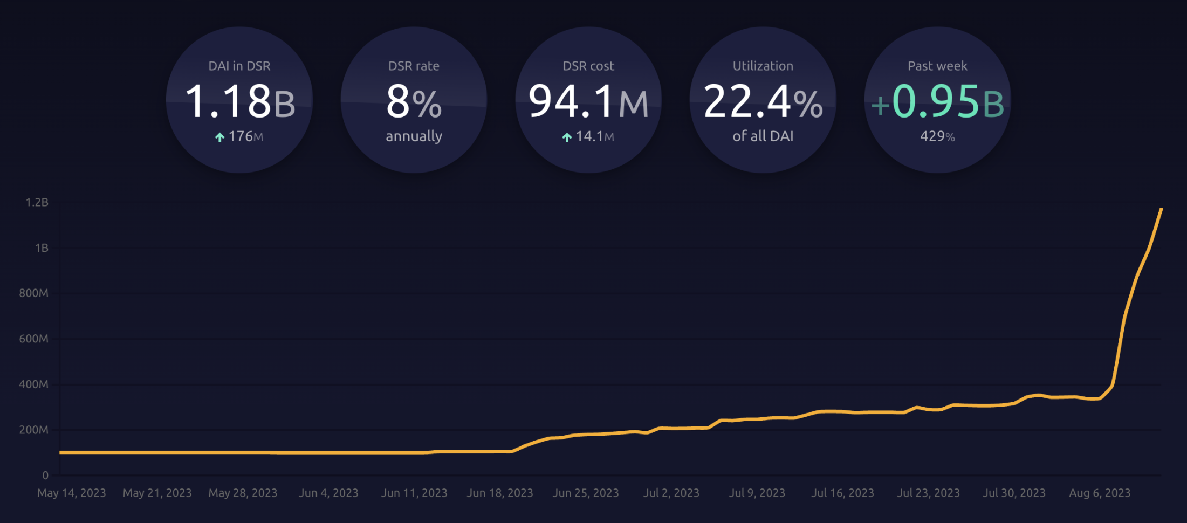Image resolution: width=1187 pixels, height=523 pixels.
Task: Click the Jun 18, 2023 date label
Action: coord(500,493)
